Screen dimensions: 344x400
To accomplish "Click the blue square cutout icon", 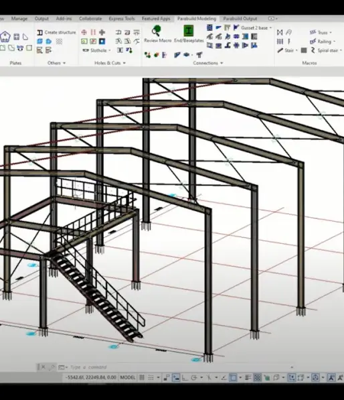I will 102,42.
